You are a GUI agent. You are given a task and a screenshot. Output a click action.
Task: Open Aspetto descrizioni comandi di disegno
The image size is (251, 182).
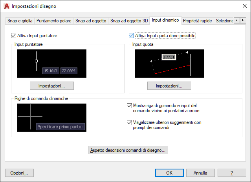(128, 150)
